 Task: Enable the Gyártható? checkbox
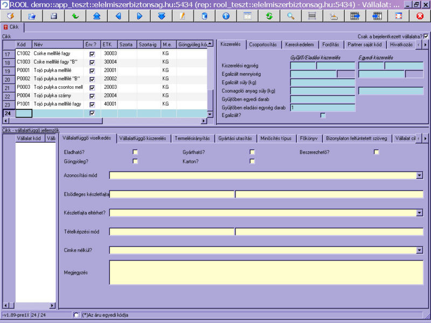(252, 152)
